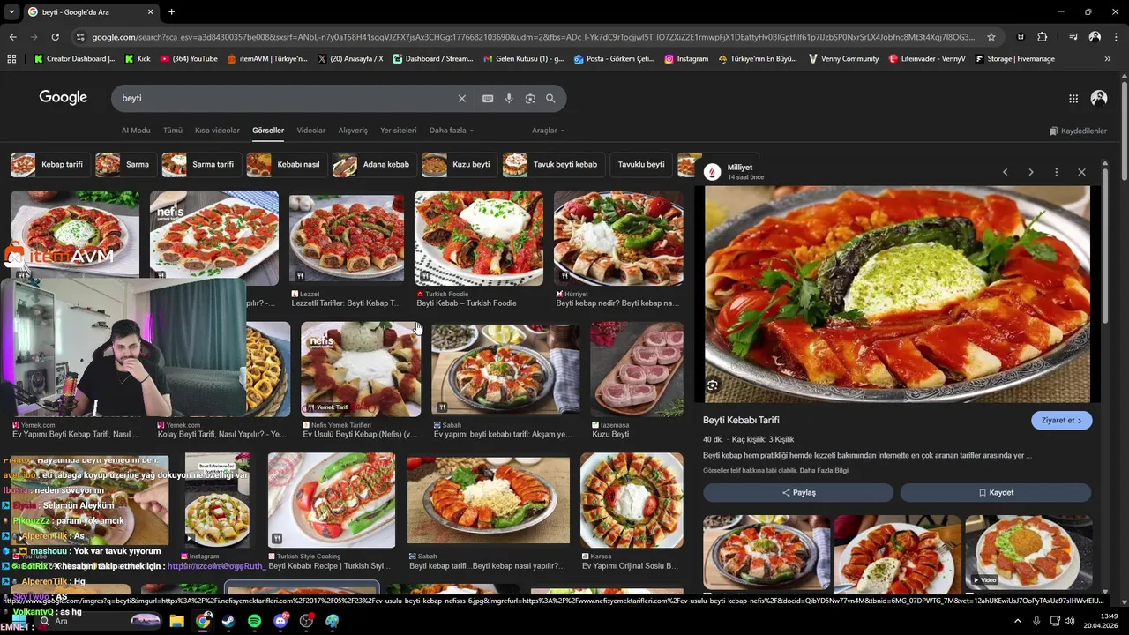Show previous image in preview panel
1129x635 pixels.
(x=1005, y=172)
